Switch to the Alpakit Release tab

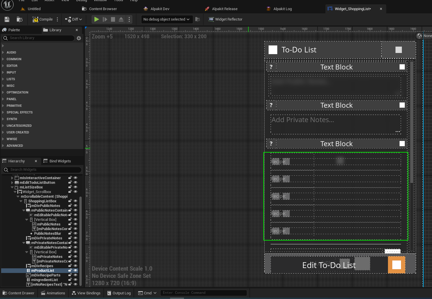221,9
